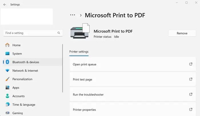Viewport: 200px width, 116px height.
Task: Click the Apps grid icon
Action: coord(7,88)
